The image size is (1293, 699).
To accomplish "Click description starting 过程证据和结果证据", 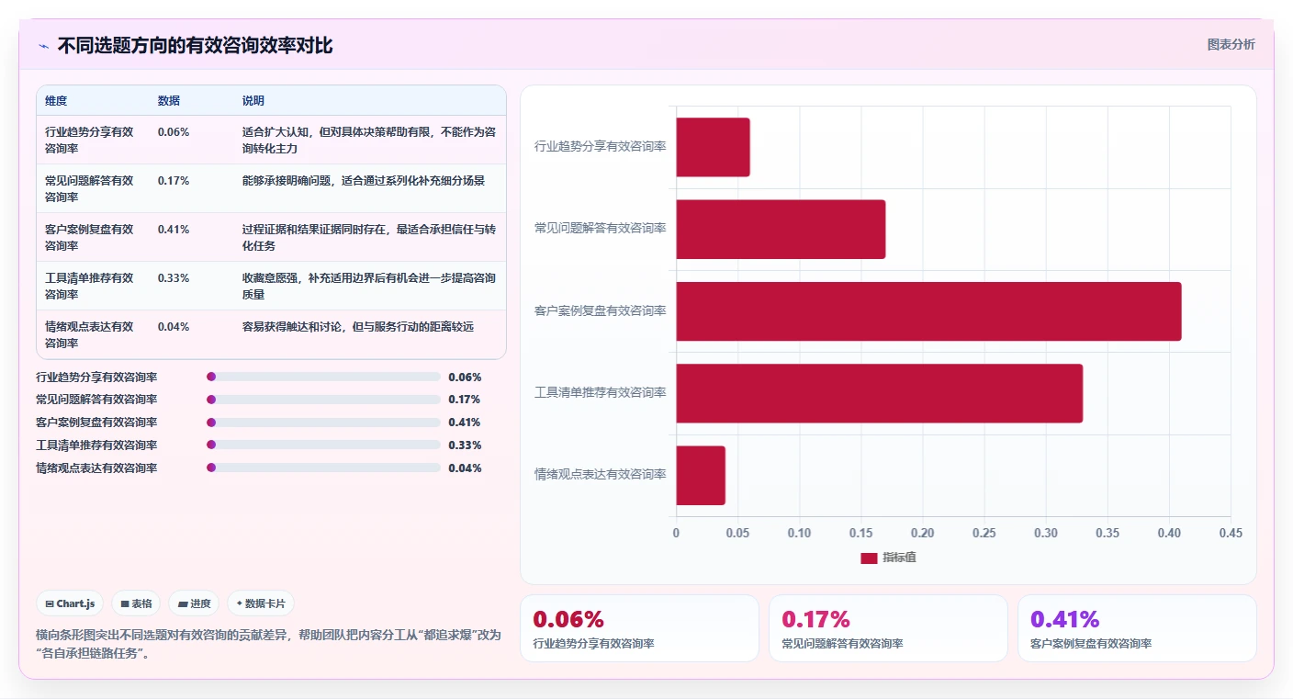I will tap(369, 237).
